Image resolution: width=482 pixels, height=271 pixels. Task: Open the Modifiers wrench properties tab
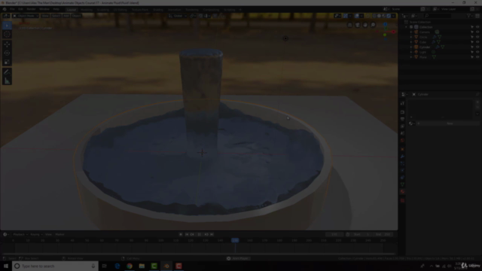coord(402,157)
